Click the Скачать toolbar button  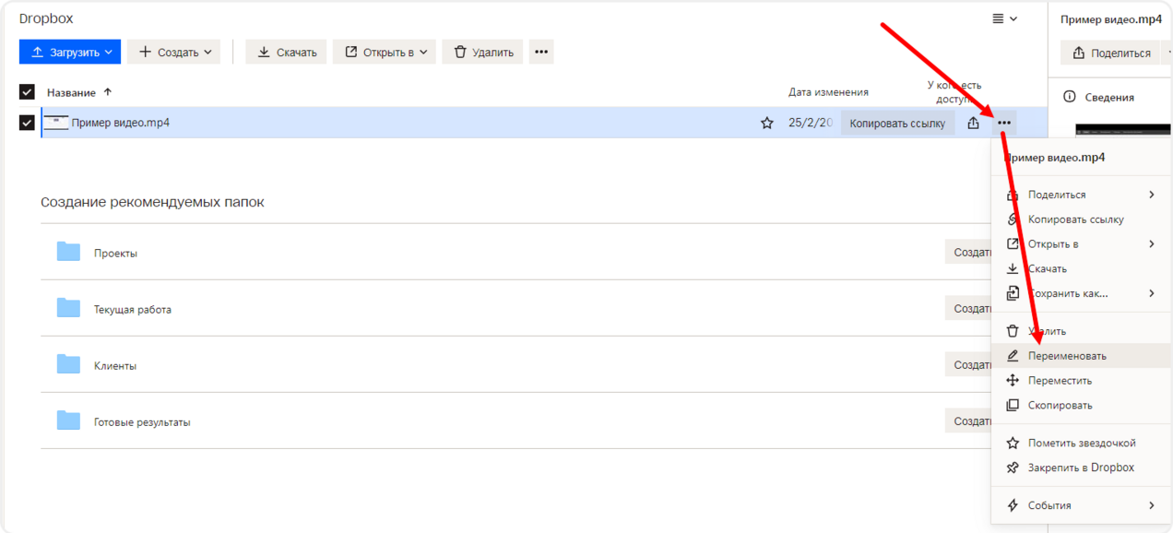pos(287,52)
